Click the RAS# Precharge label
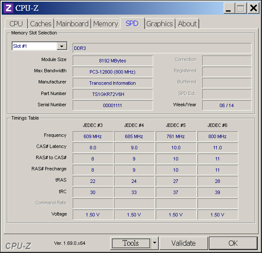Screen dimensions: 262x253 (x=49, y=169)
